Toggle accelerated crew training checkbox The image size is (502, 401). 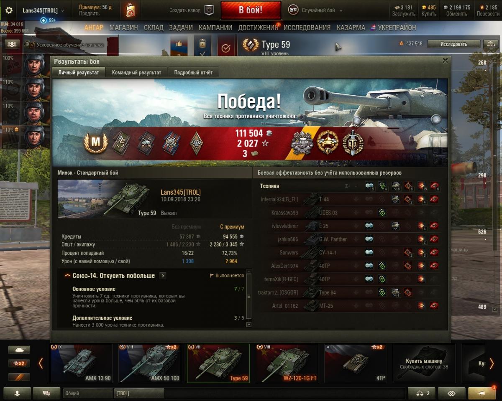pyautogui.click(x=32, y=45)
